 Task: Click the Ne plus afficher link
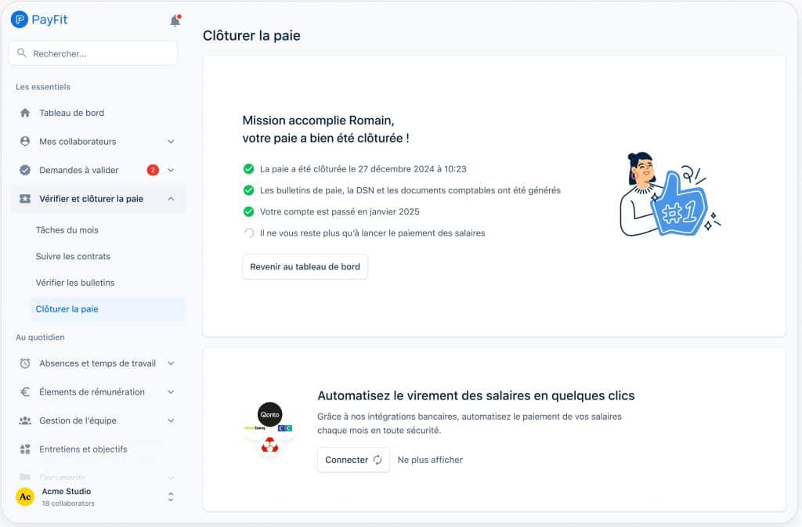click(x=429, y=460)
